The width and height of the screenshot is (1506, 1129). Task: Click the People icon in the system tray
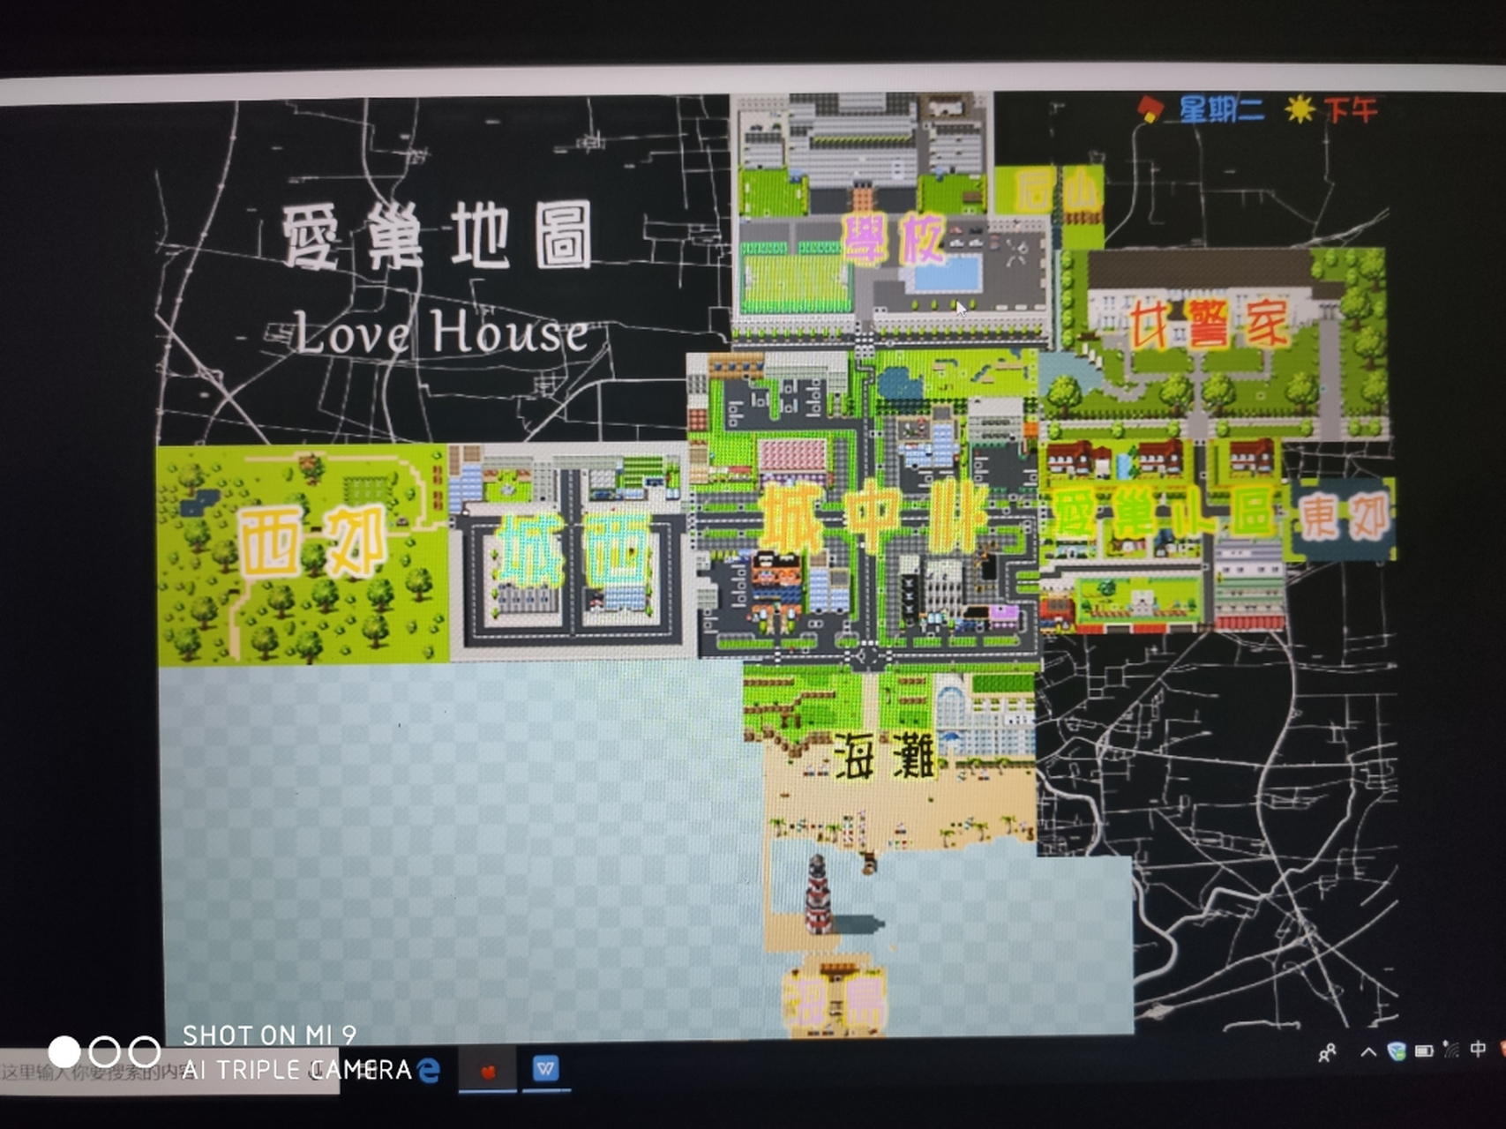(1329, 1052)
